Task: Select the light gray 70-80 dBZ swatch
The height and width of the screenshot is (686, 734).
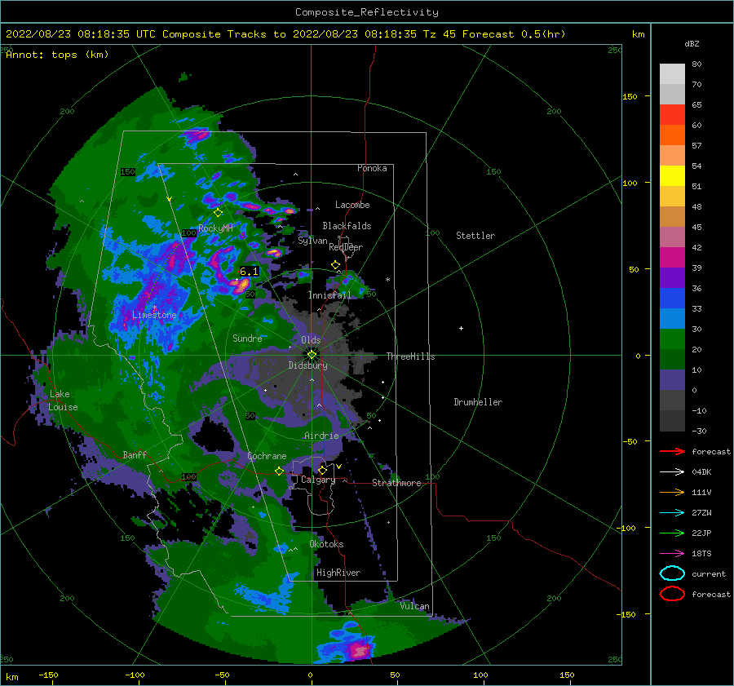Action: tap(672, 74)
